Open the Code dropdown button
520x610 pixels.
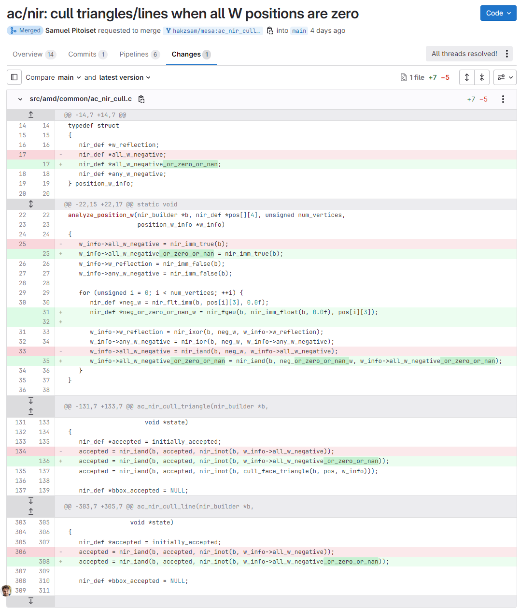coord(498,13)
